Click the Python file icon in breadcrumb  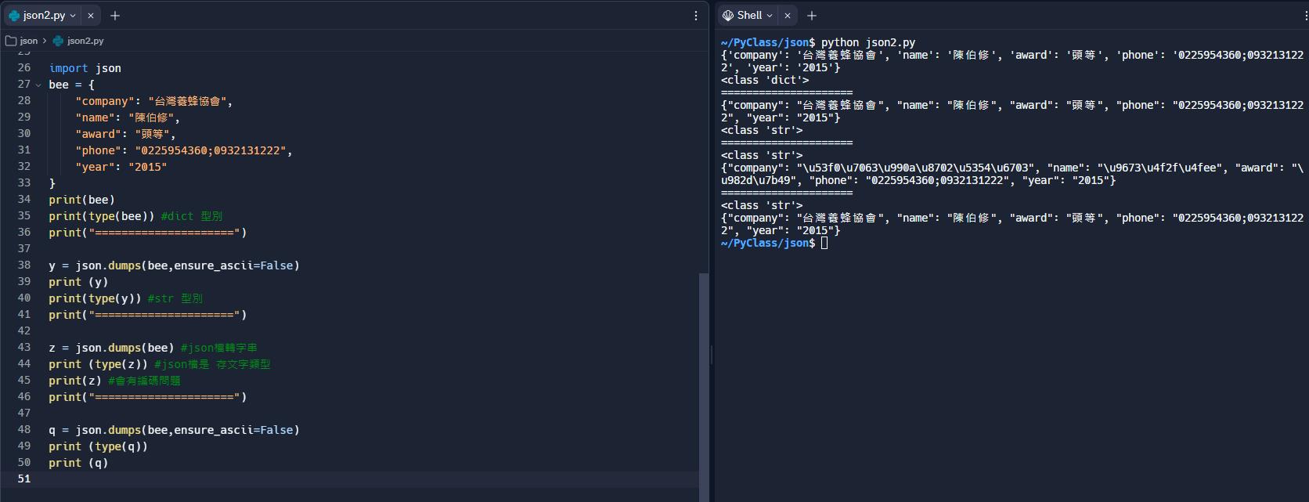click(x=58, y=41)
